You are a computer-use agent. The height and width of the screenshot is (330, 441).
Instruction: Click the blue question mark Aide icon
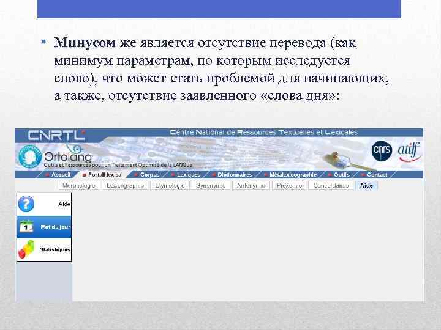[x=26, y=204]
